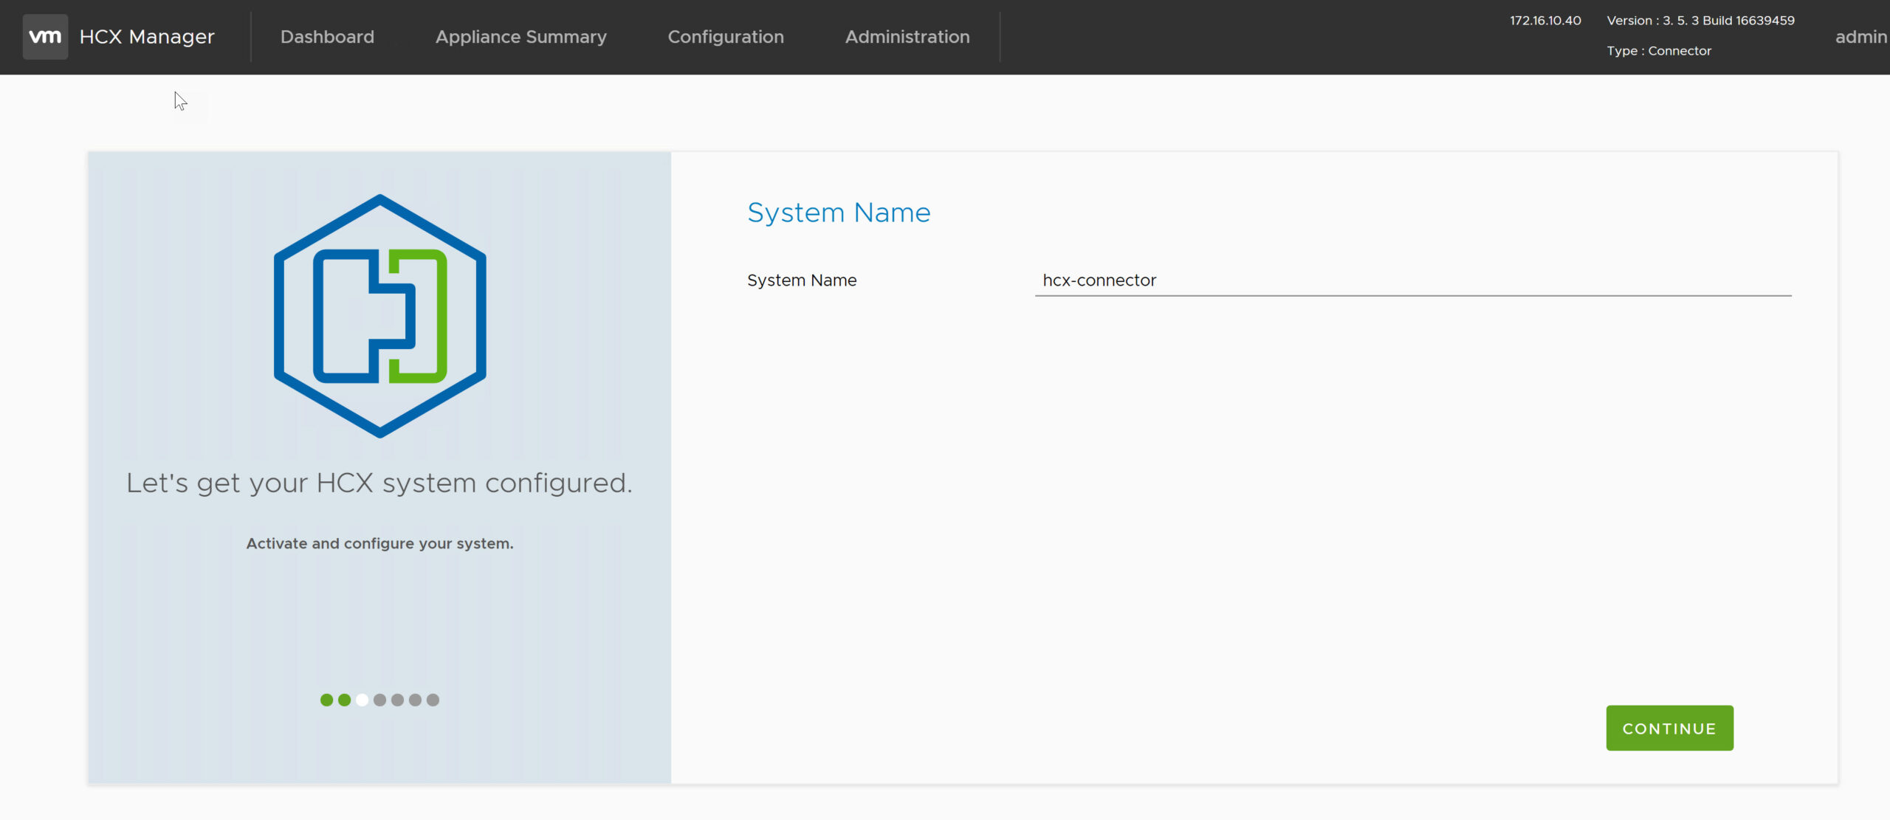Select the first green step dot

(x=326, y=700)
